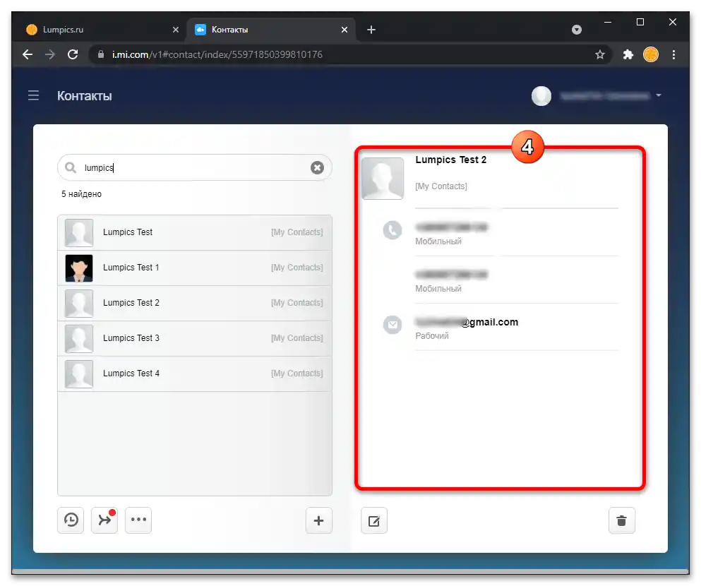This screenshot has width=701, height=586.
Task: Bookmark this page with the star icon
Action: pos(600,54)
